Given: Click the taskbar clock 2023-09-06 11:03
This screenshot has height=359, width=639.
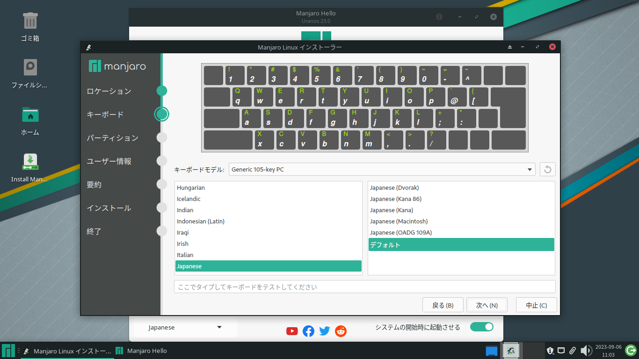Looking at the screenshot, I should coord(608,351).
